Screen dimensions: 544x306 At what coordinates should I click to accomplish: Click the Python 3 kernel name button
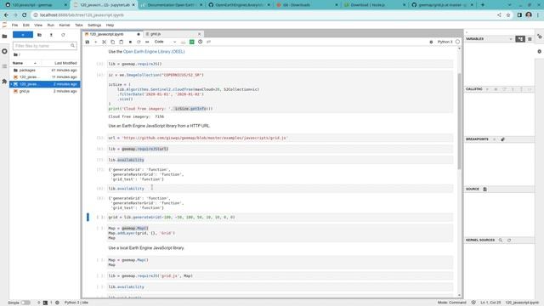pyautogui.click(x=445, y=42)
